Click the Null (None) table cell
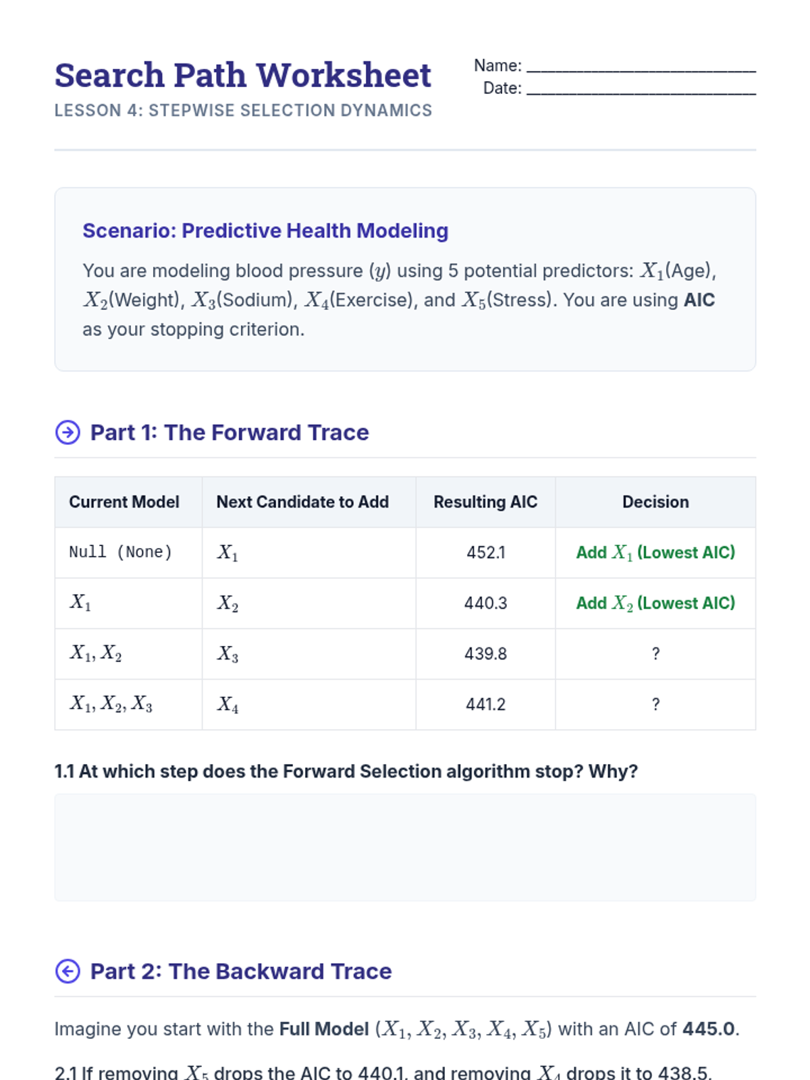Image resolution: width=810 pixels, height=1080 pixels. [121, 553]
